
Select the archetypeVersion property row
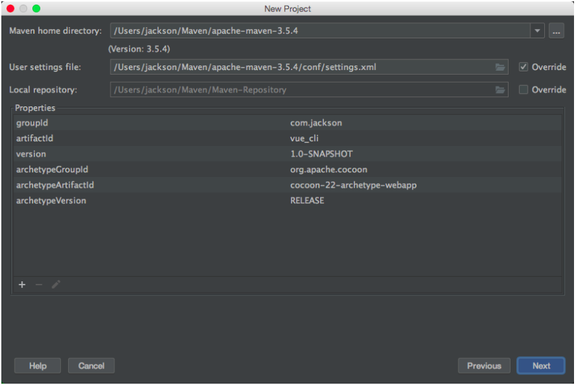(x=288, y=201)
